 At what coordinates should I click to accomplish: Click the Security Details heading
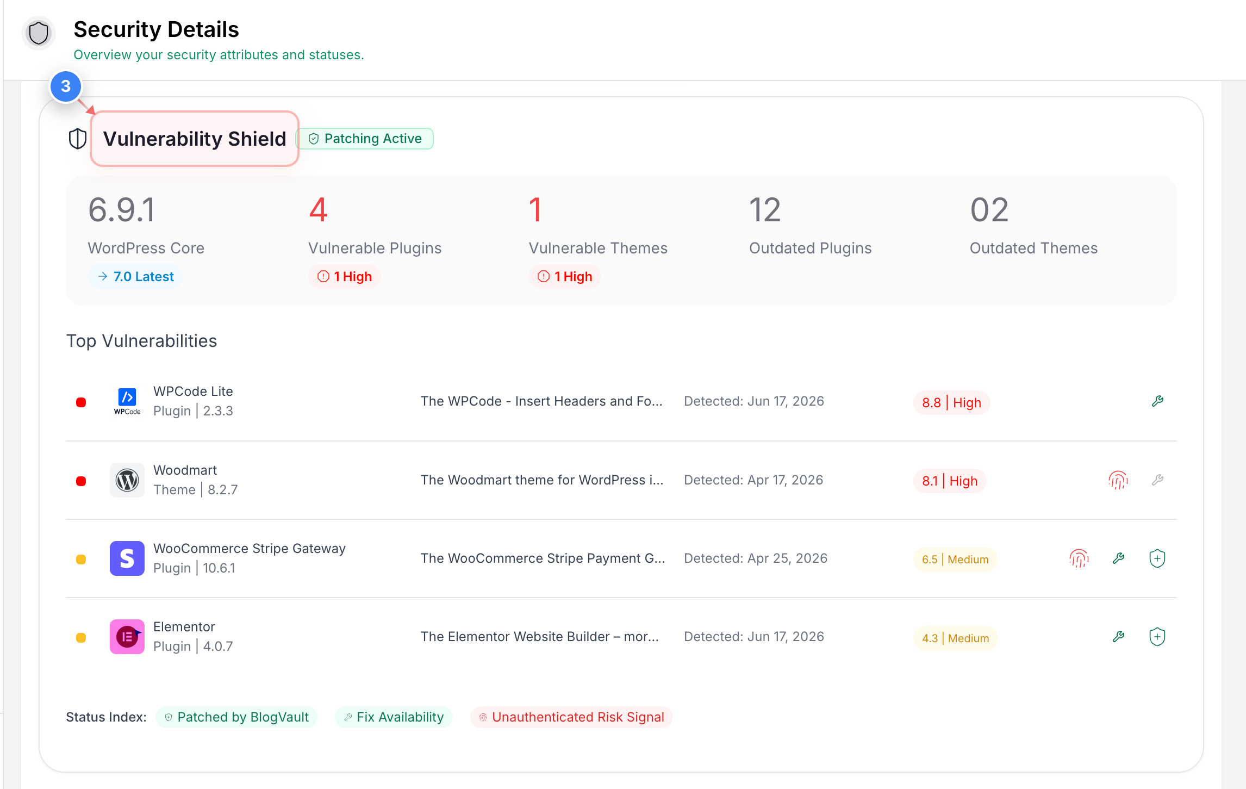pos(157,29)
